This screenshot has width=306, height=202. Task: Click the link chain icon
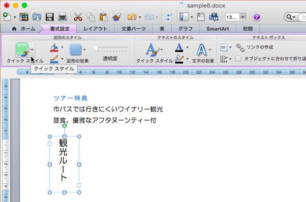pyautogui.click(x=240, y=48)
